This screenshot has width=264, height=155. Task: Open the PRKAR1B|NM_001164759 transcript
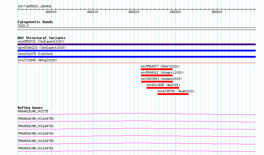[x=36, y=141]
